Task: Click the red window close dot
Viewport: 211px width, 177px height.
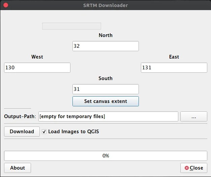Action: tap(6, 5)
